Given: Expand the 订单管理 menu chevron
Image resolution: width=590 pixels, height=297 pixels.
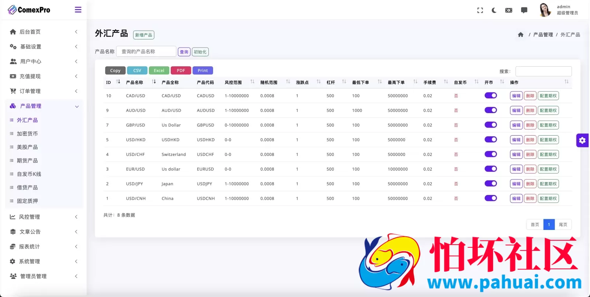Looking at the screenshot, I should point(76,91).
